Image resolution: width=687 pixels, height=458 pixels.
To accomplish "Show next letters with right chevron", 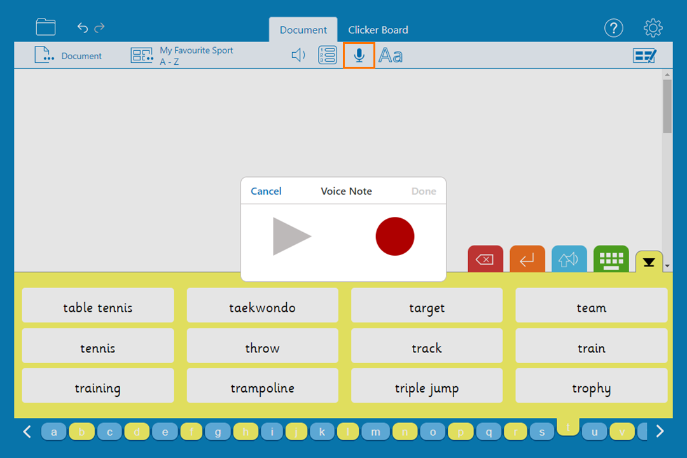I will pyautogui.click(x=660, y=432).
